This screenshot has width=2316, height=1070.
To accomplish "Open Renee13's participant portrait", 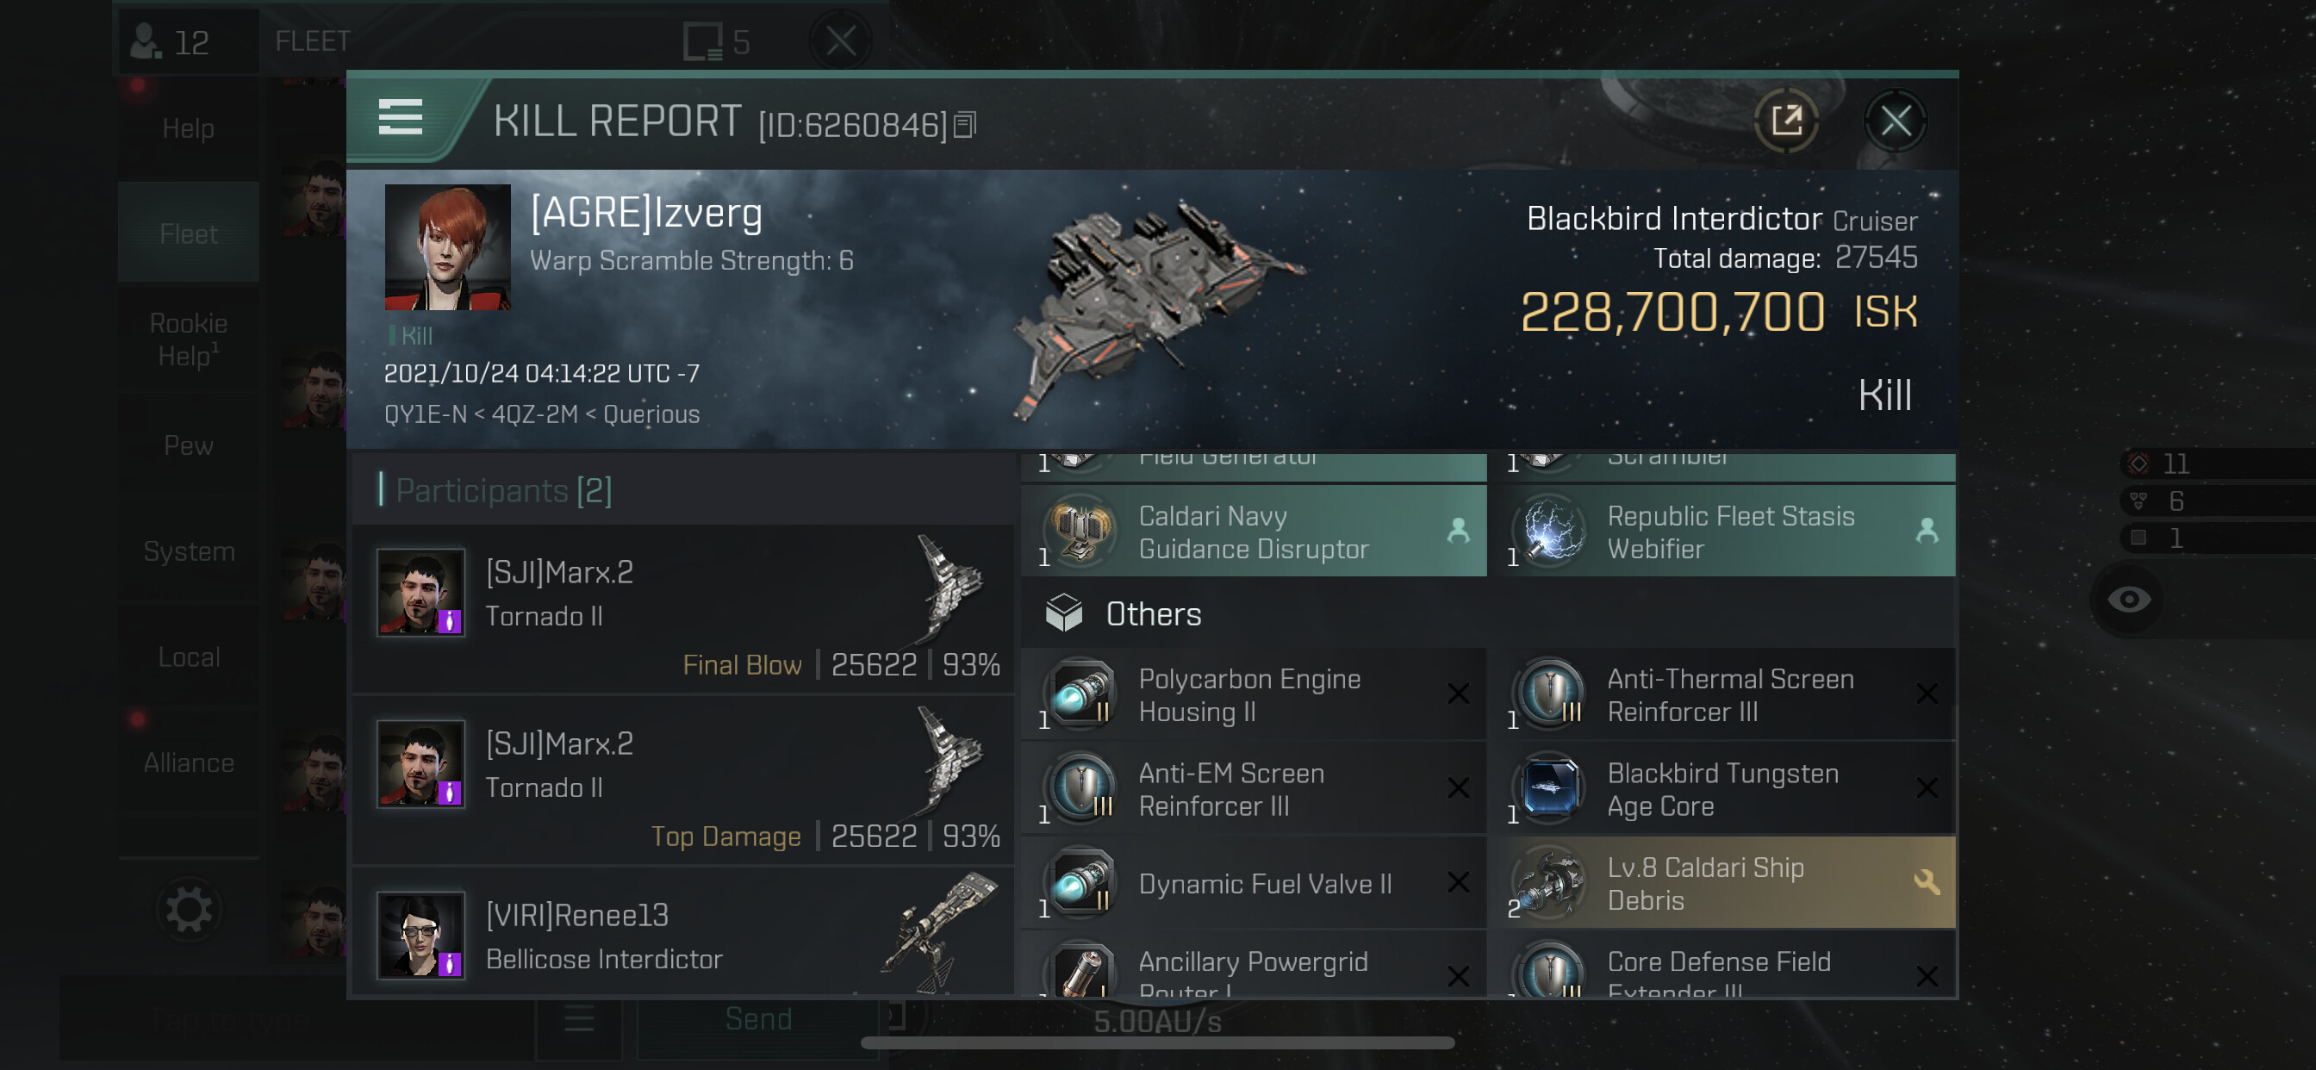I will coord(420,935).
